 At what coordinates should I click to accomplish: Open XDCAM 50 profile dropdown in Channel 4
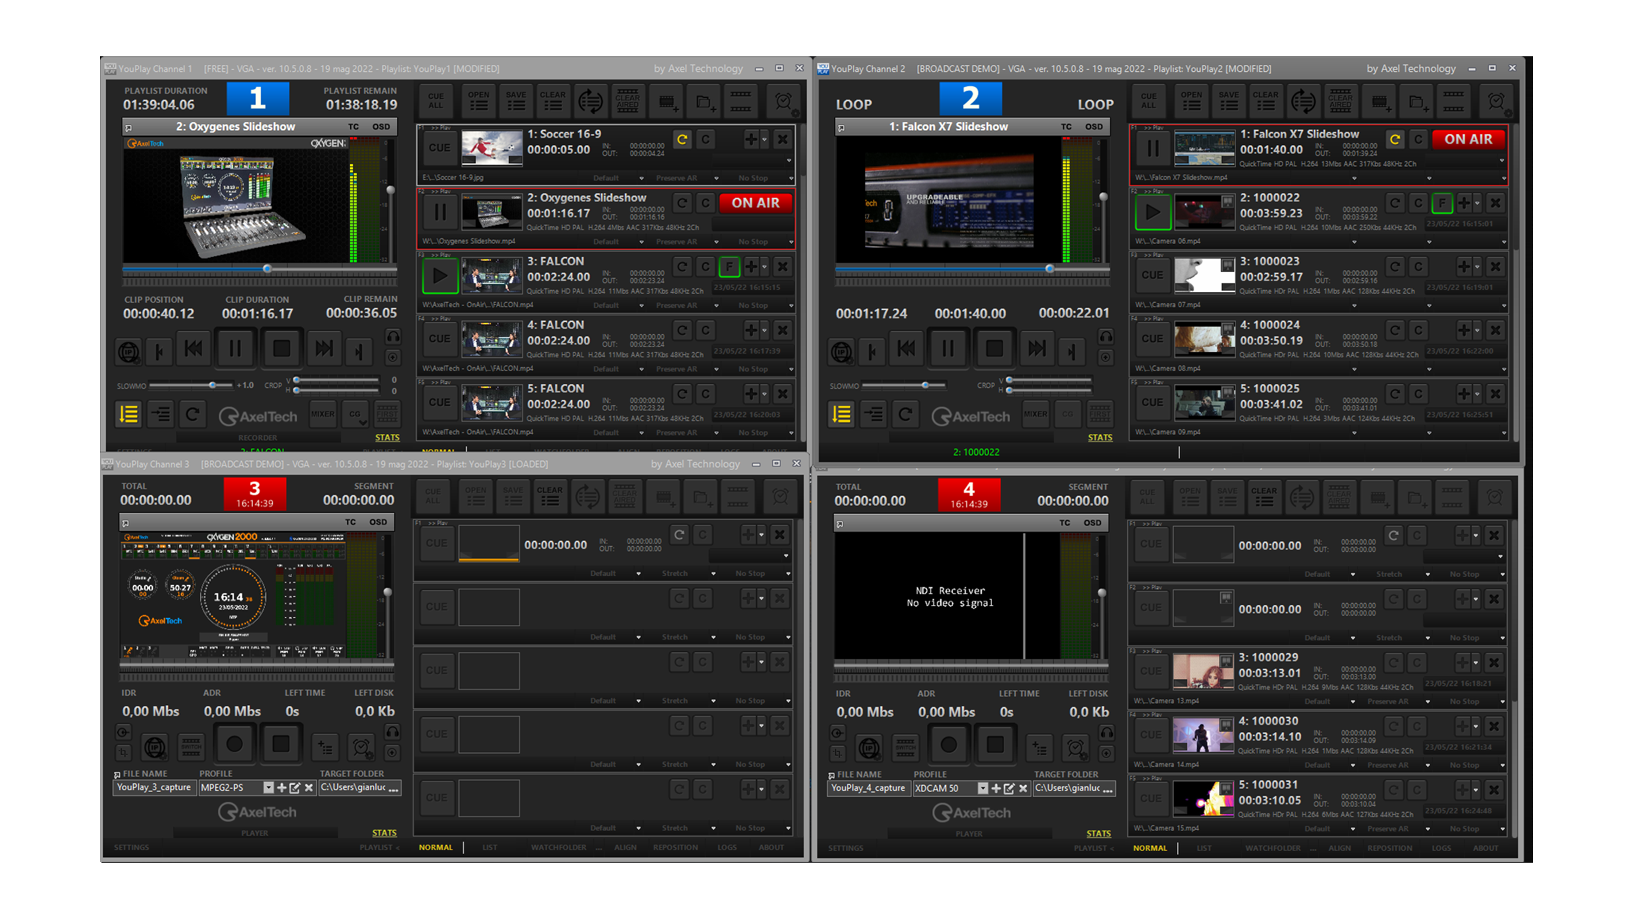[982, 789]
